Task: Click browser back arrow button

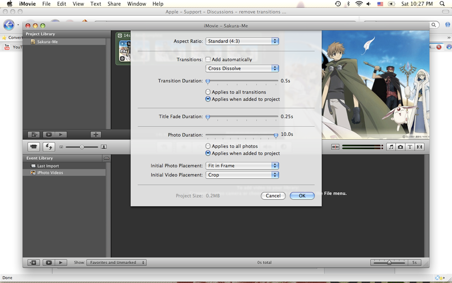Action: (9, 25)
